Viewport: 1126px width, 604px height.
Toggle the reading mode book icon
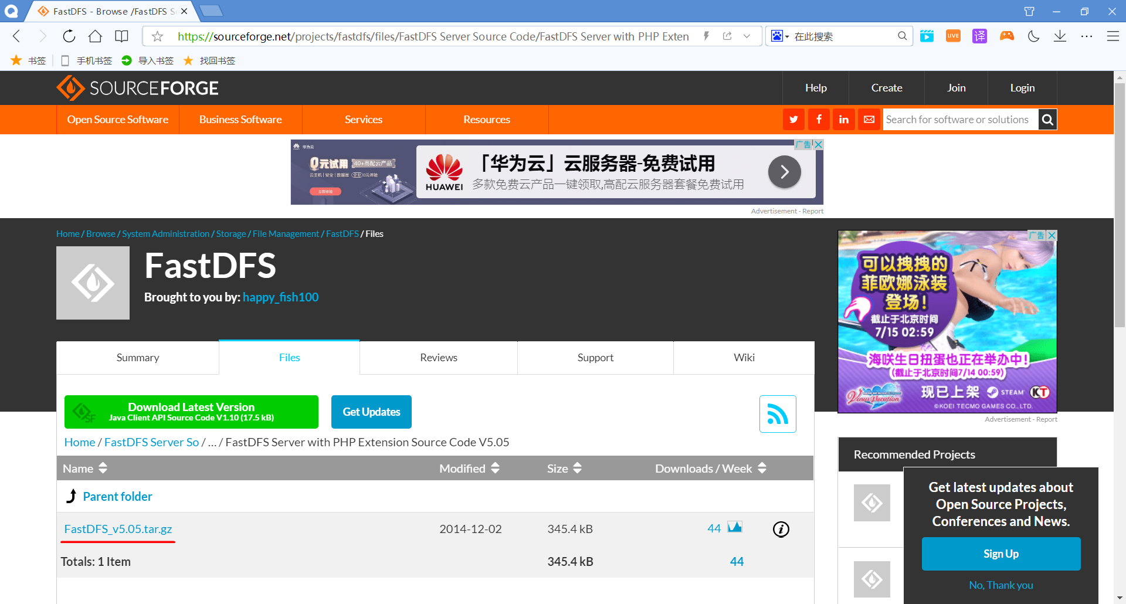pos(121,36)
